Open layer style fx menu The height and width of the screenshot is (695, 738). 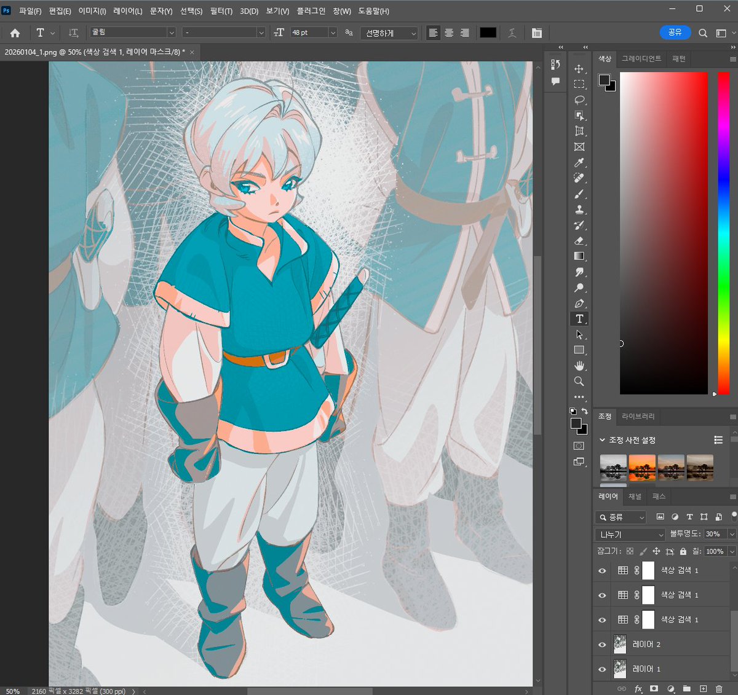(638, 689)
